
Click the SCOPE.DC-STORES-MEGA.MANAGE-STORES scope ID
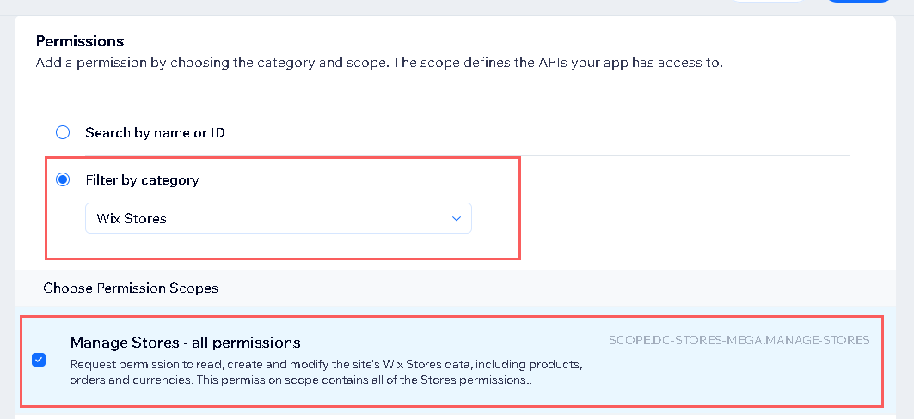(x=739, y=340)
